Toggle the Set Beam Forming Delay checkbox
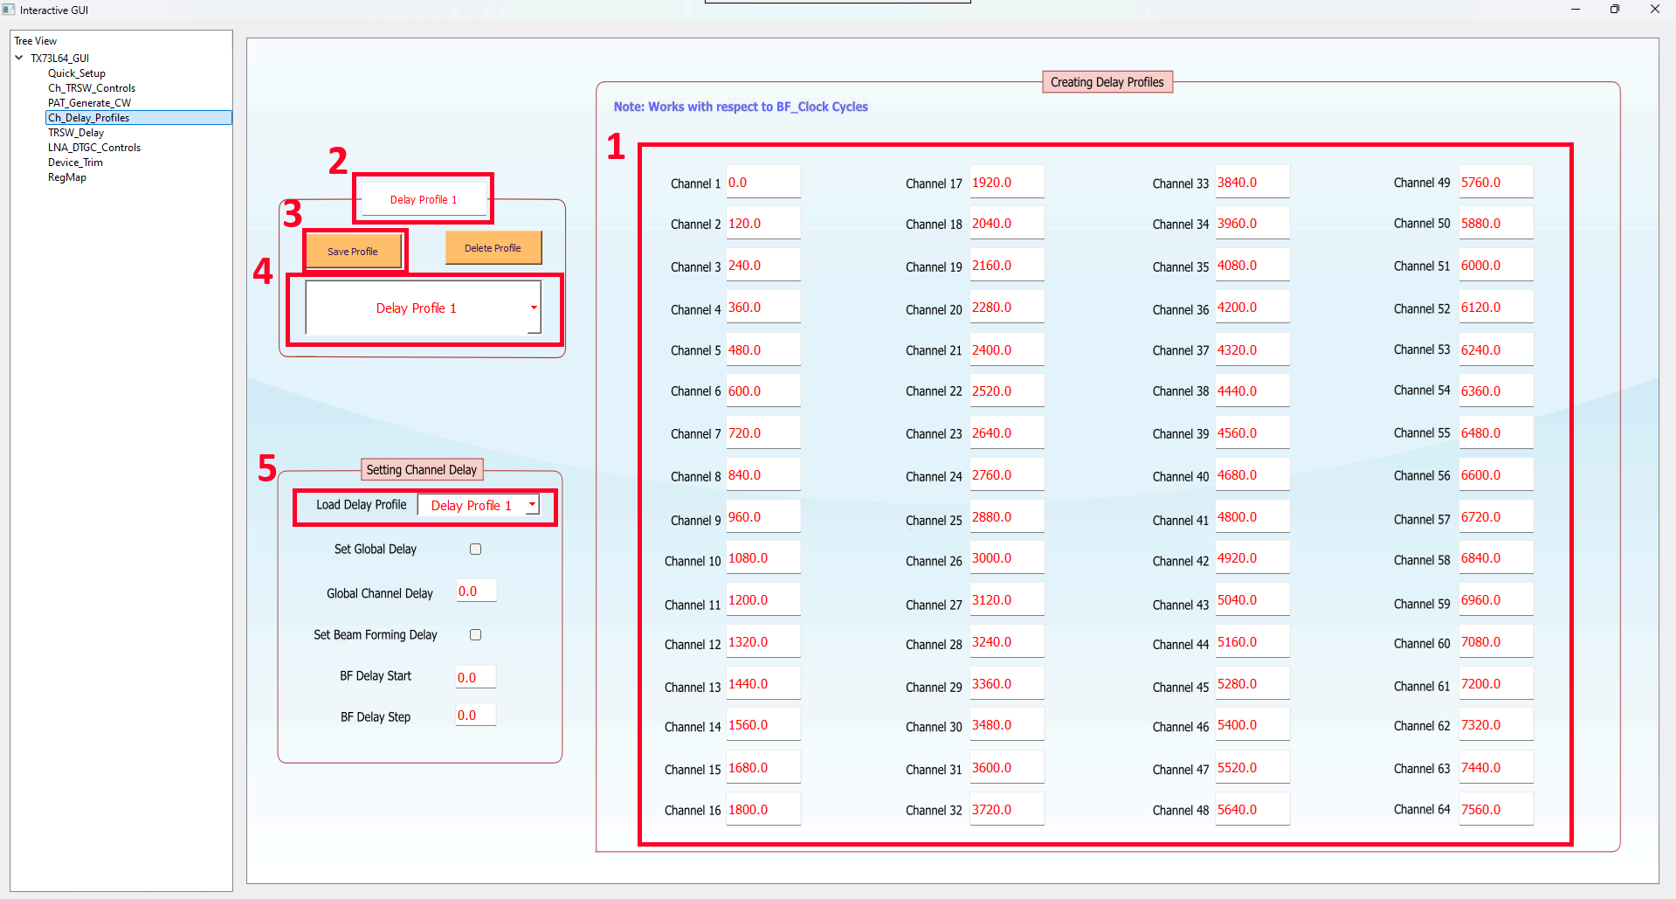 (476, 635)
